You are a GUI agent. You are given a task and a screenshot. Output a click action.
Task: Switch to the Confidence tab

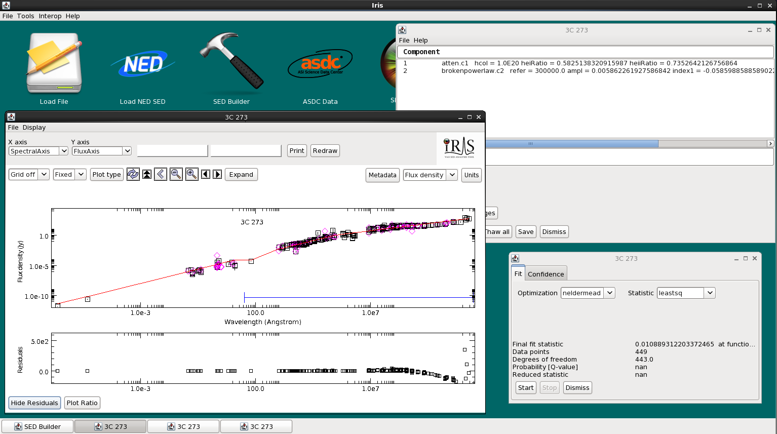(546, 274)
